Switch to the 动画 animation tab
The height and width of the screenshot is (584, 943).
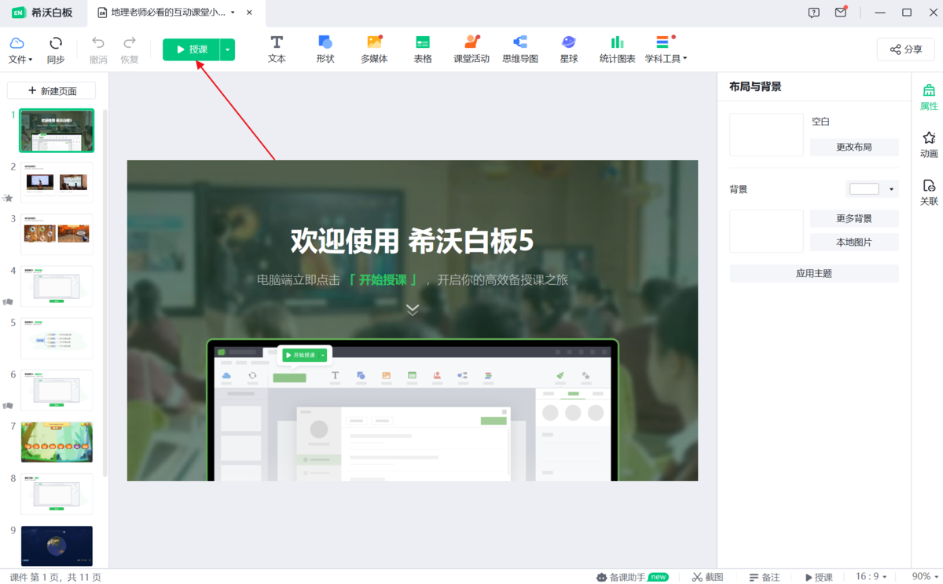coord(929,144)
